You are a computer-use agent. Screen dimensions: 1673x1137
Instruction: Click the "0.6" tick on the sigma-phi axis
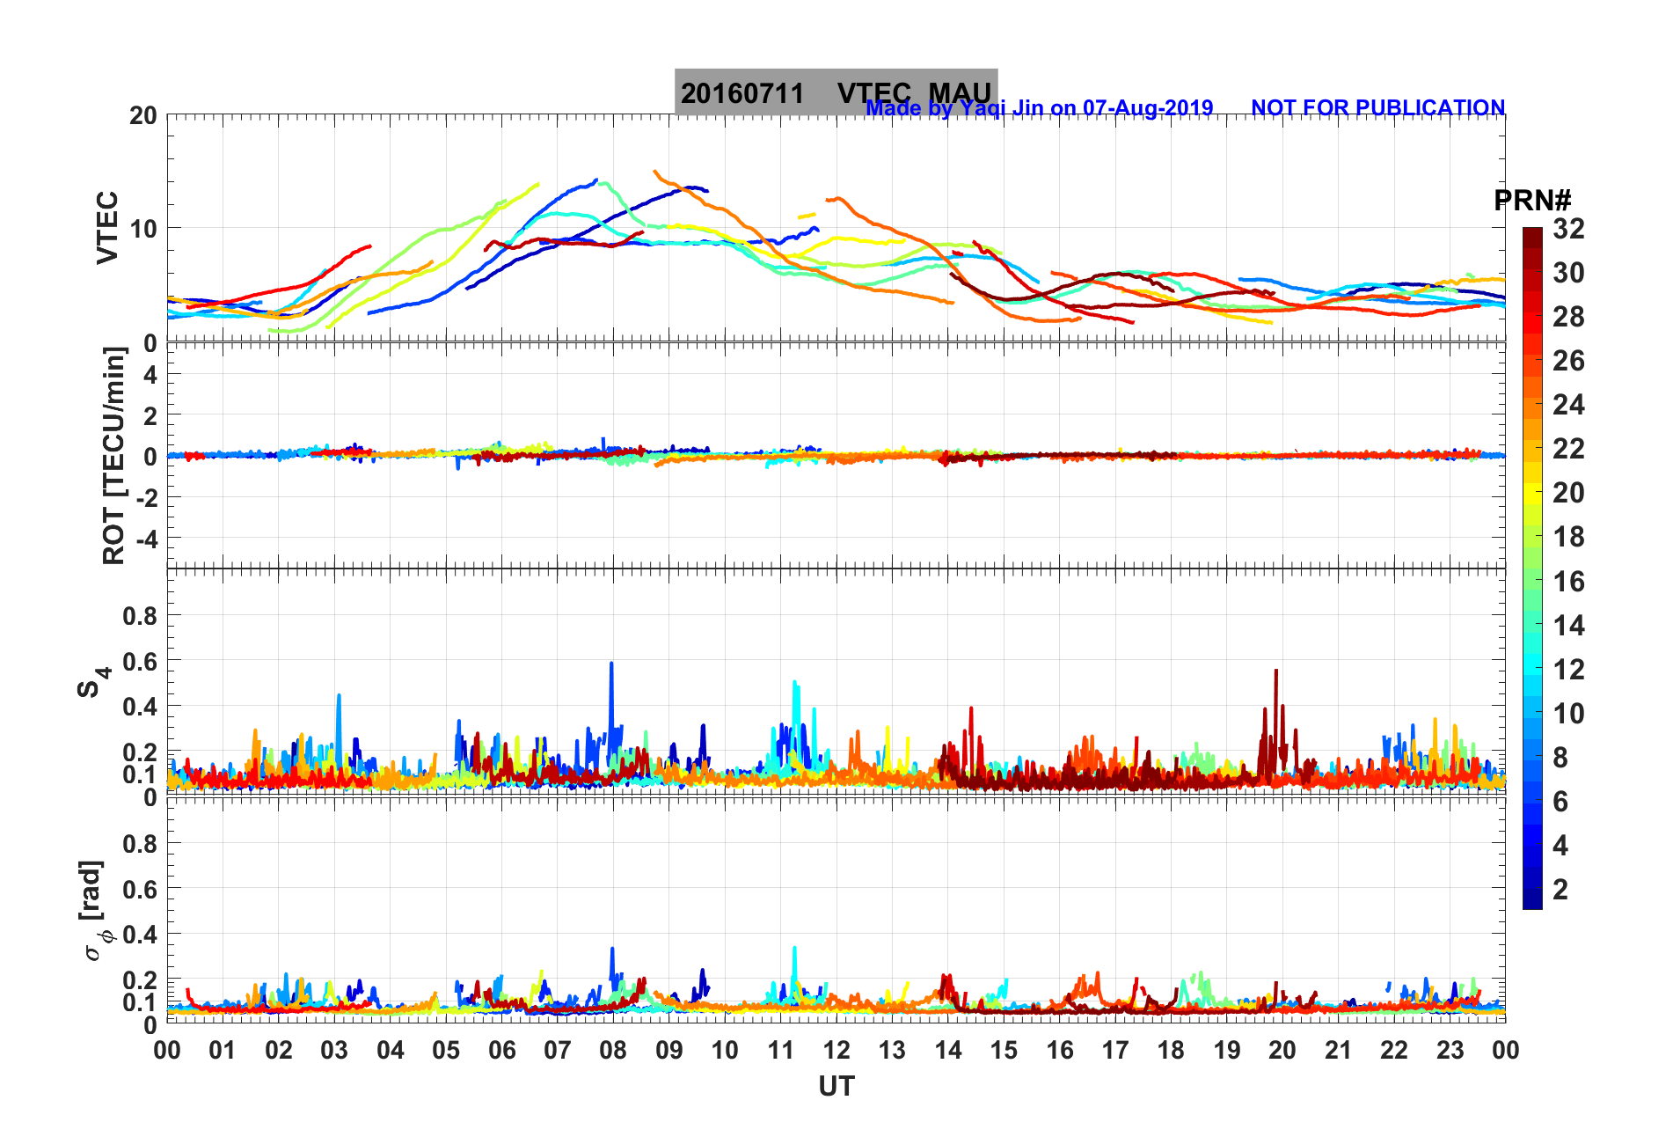pyautogui.click(x=140, y=890)
